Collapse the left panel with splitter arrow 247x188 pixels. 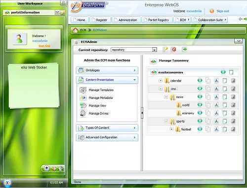(142, 113)
